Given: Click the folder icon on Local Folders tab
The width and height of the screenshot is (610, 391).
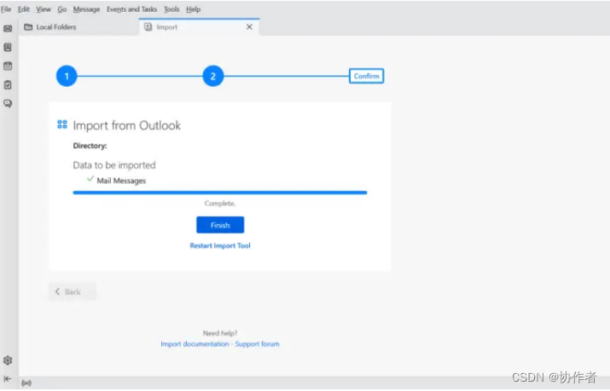Looking at the screenshot, I should tap(28, 27).
